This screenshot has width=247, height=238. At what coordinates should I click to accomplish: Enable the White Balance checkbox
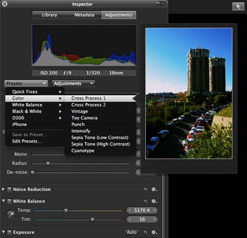[9, 201]
